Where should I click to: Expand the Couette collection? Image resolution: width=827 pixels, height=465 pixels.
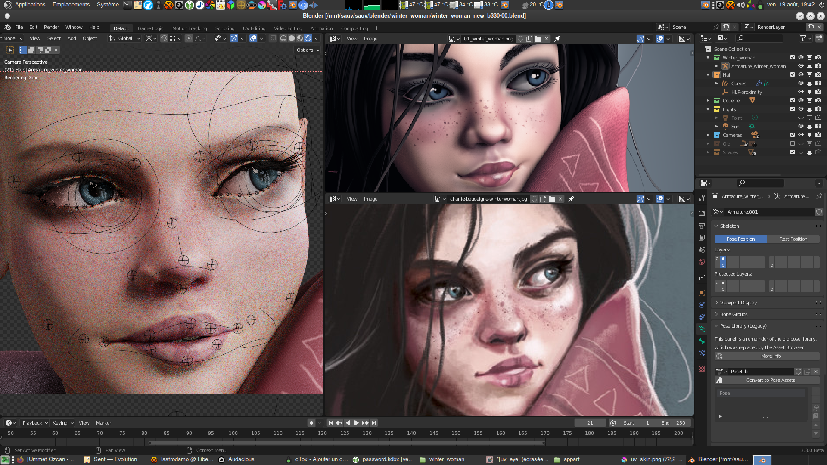708,101
